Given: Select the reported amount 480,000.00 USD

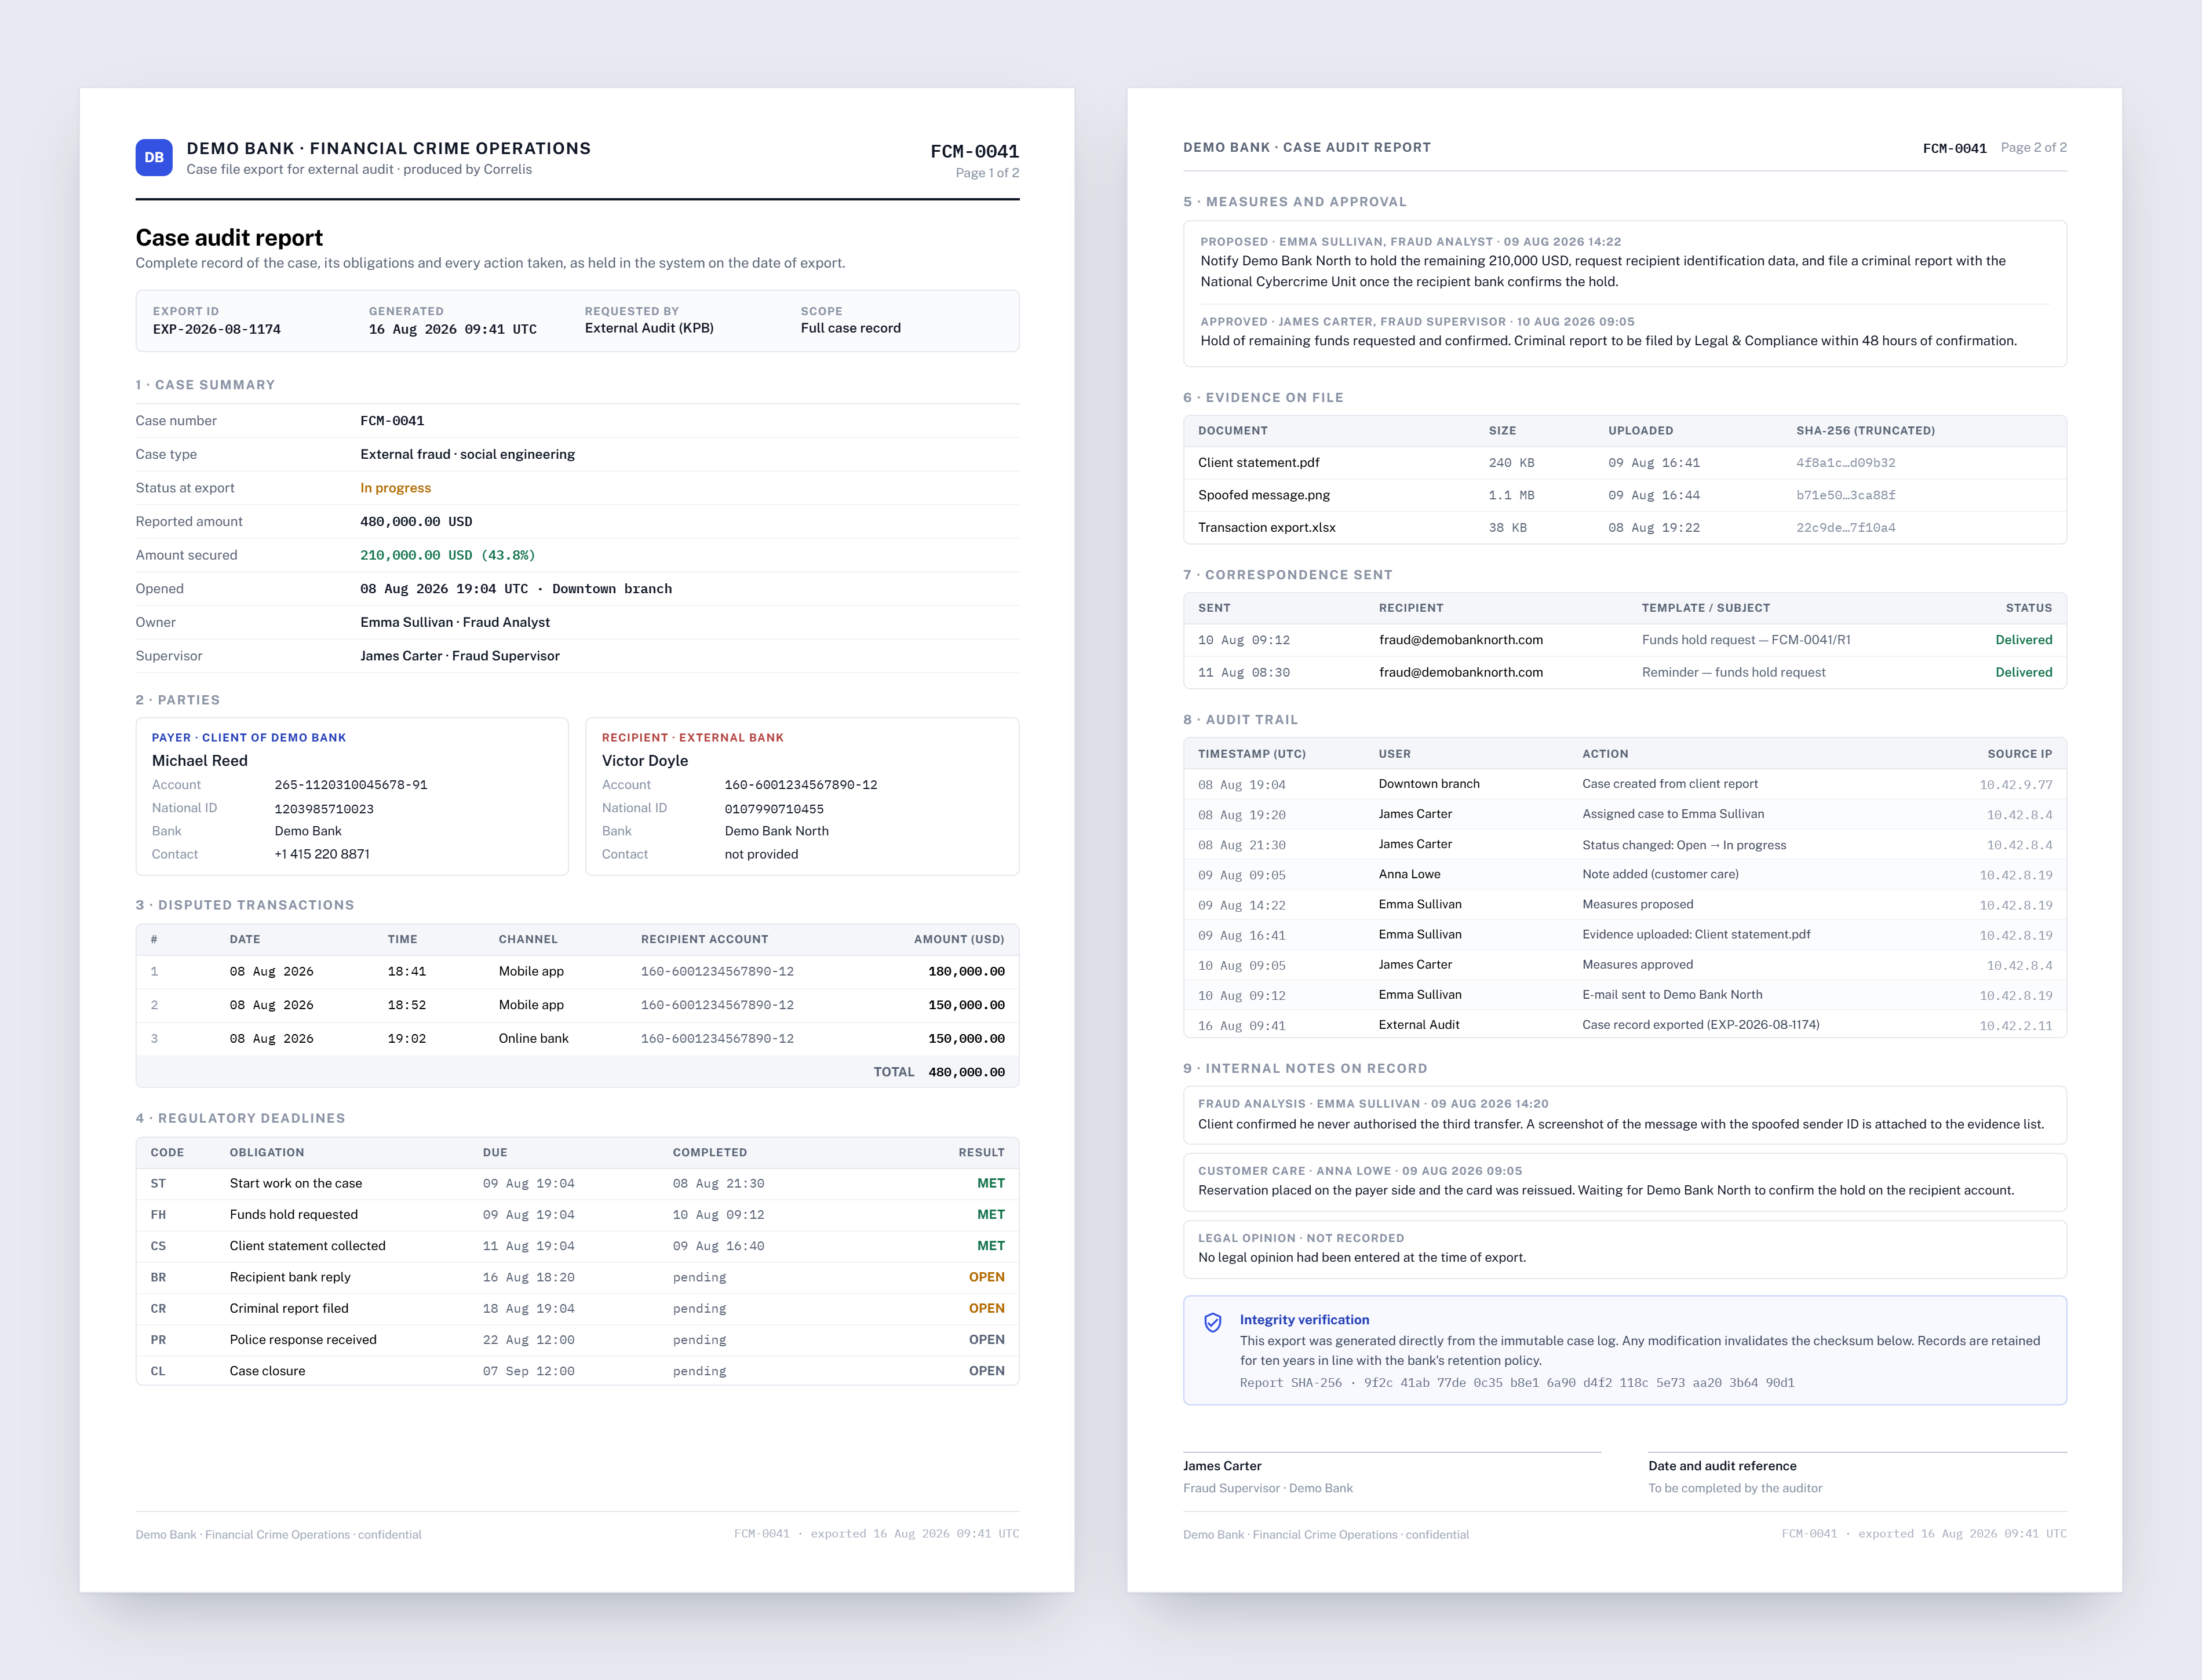Looking at the screenshot, I should (x=416, y=522).
